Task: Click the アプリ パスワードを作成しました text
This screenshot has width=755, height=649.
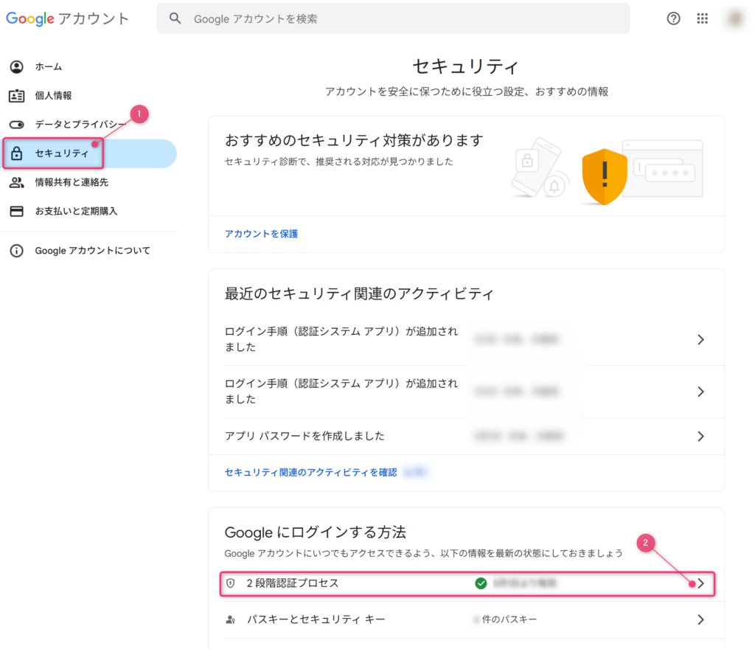Action: coord(305,436)
